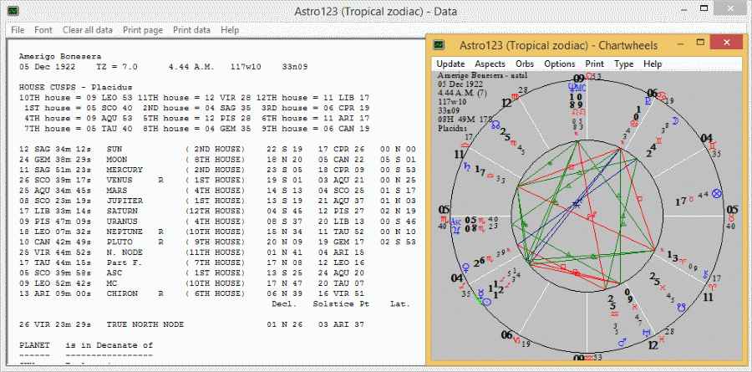
Task: Select the URANUS row in planet list
Action: (218, 222)
